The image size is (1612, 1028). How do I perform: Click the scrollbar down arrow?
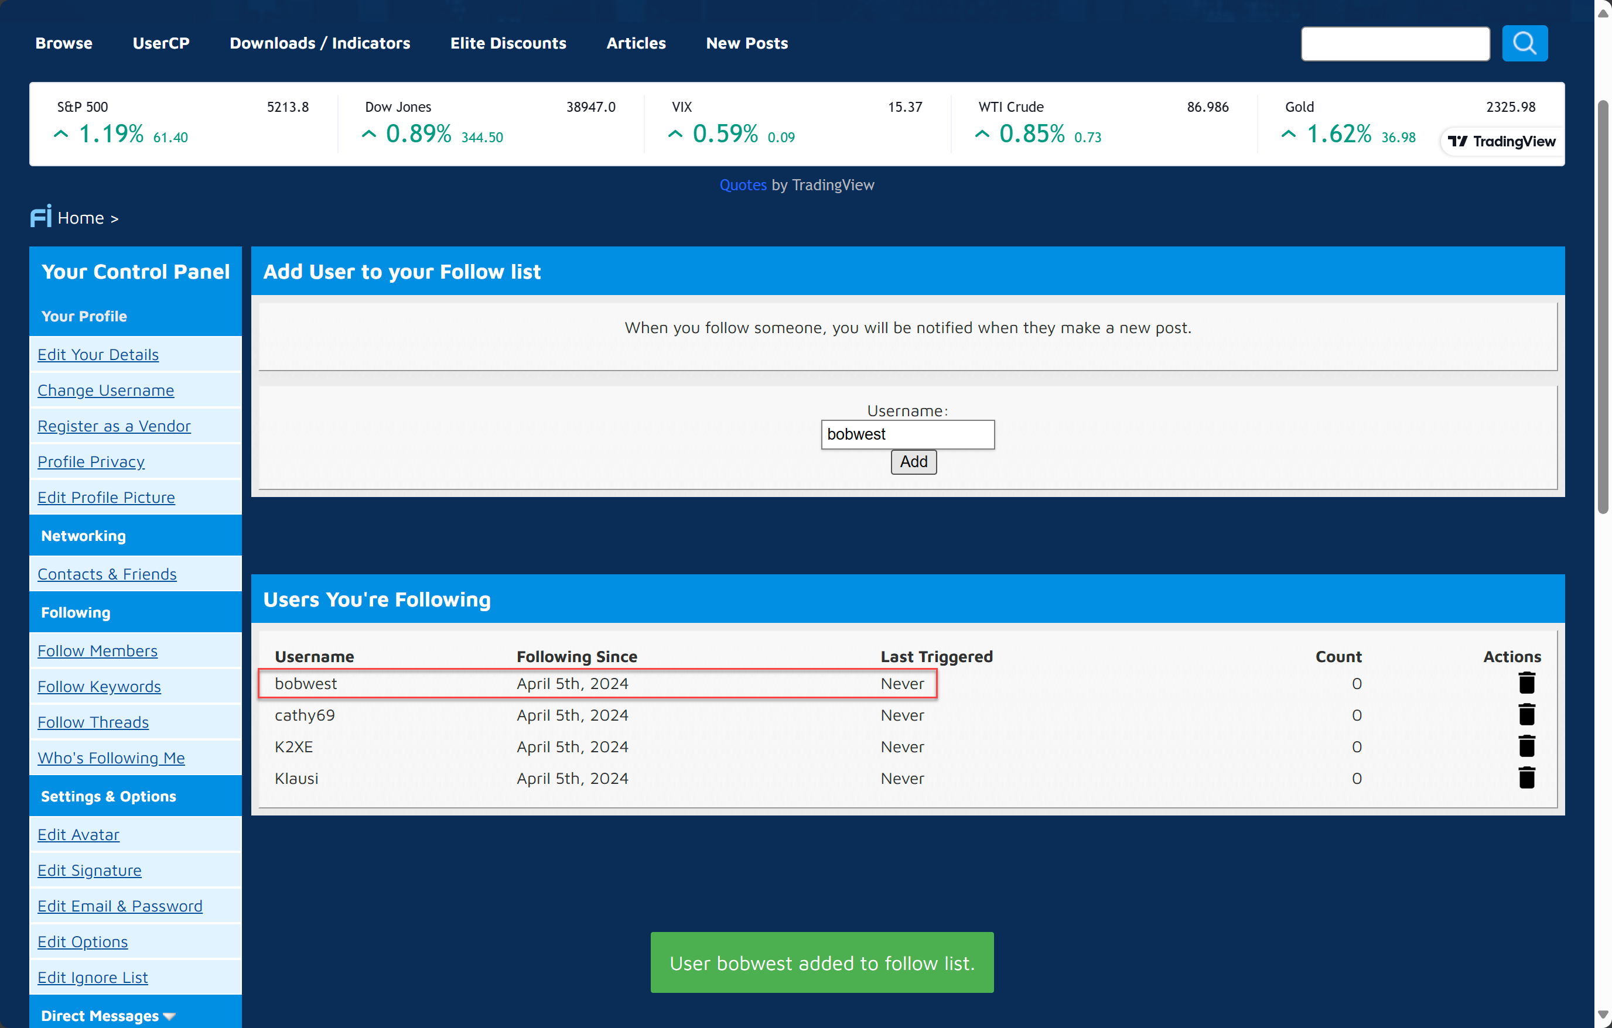coord(1603,1015)
